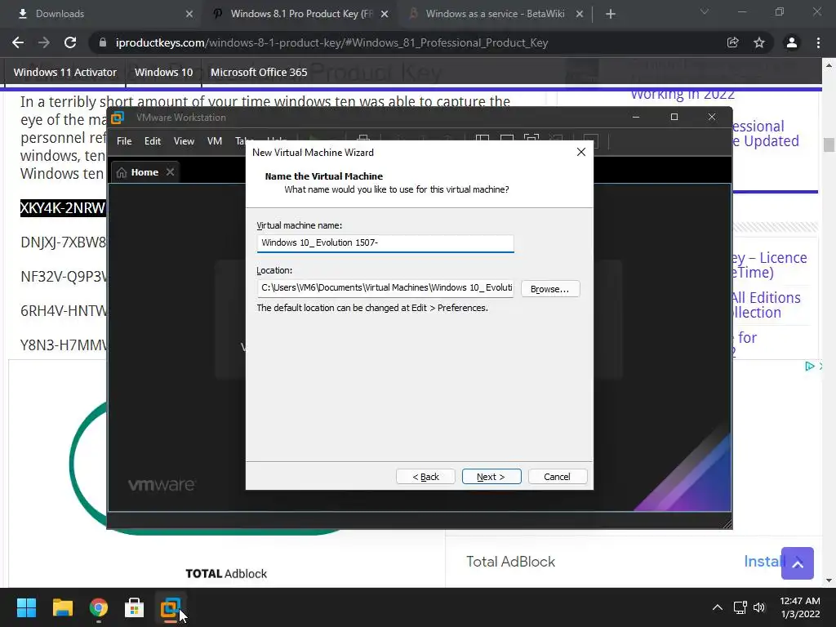The height and width of the screenshot is (627, 836).
Task: Click the Chrome address bar URL
Action: pos(331,42)
